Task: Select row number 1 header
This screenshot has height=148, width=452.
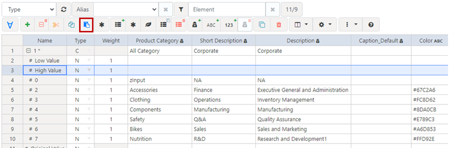Action: click(x=12, y=51)
